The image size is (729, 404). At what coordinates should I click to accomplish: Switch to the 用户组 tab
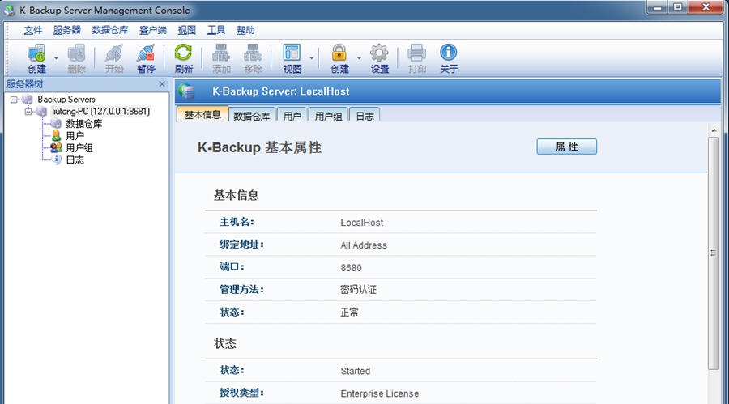pos(328,116)
